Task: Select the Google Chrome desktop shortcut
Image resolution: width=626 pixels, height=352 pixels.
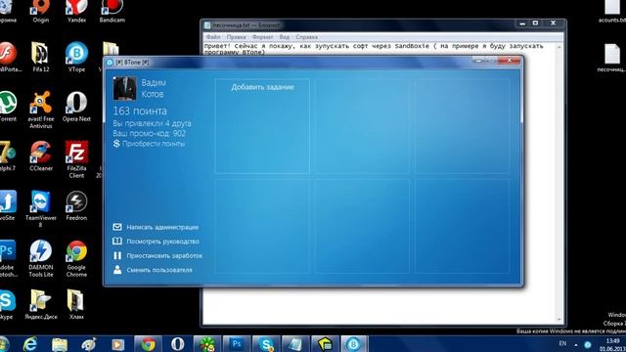Action: (x=76, y=258)
